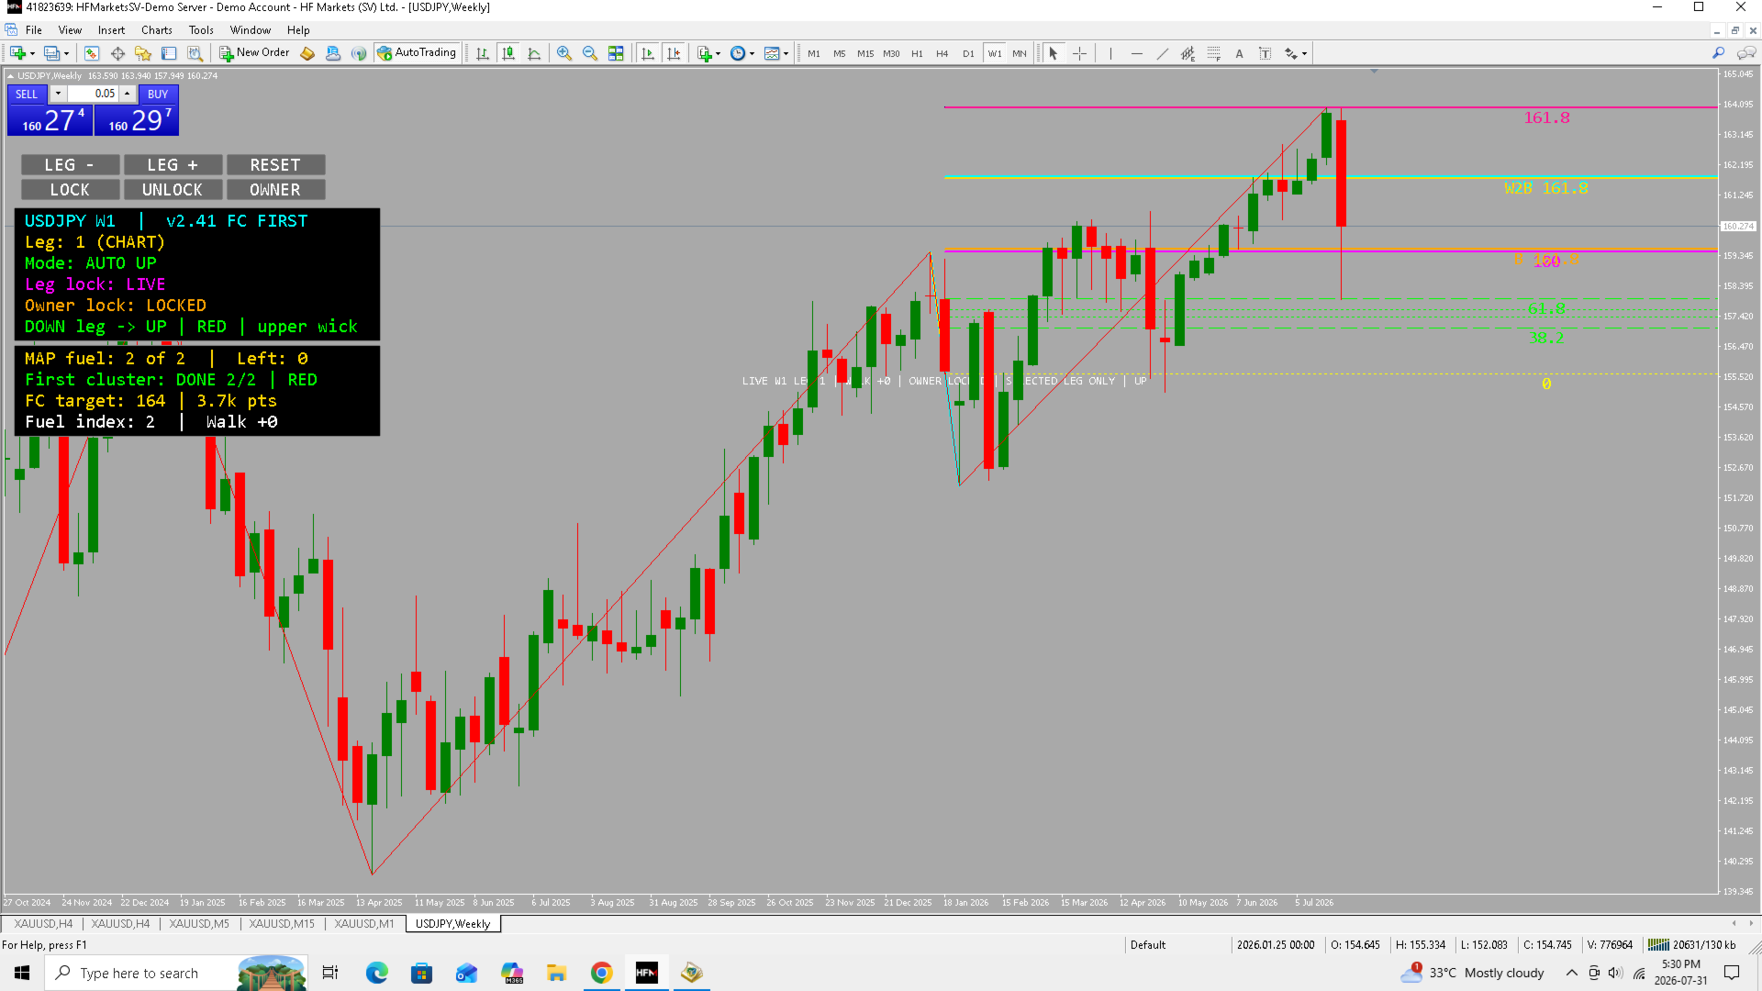The width and height of the screenshot is (1762, 991).
Task: Enable chart auto scroll icon
Action: [x=648, y=53]
